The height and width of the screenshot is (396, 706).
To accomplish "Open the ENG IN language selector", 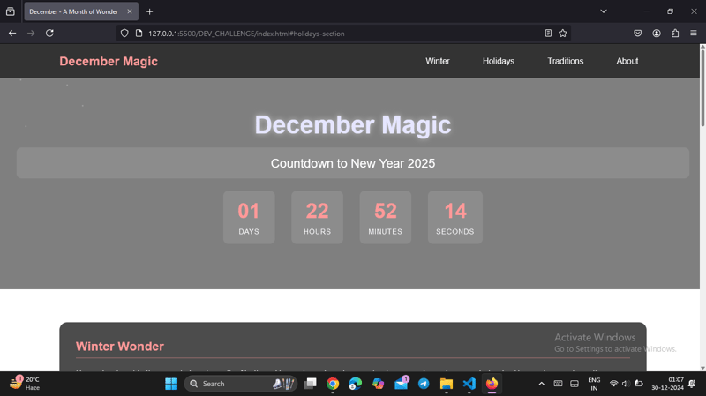I will tap(594, 384).
